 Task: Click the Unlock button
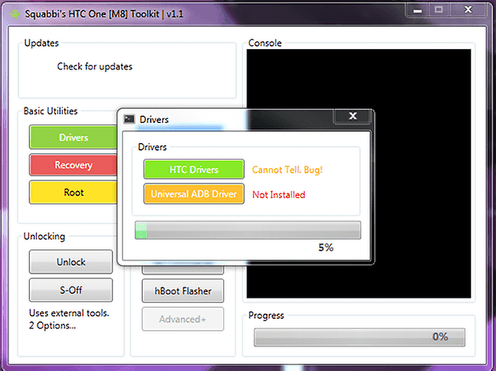tap(71, 262)
